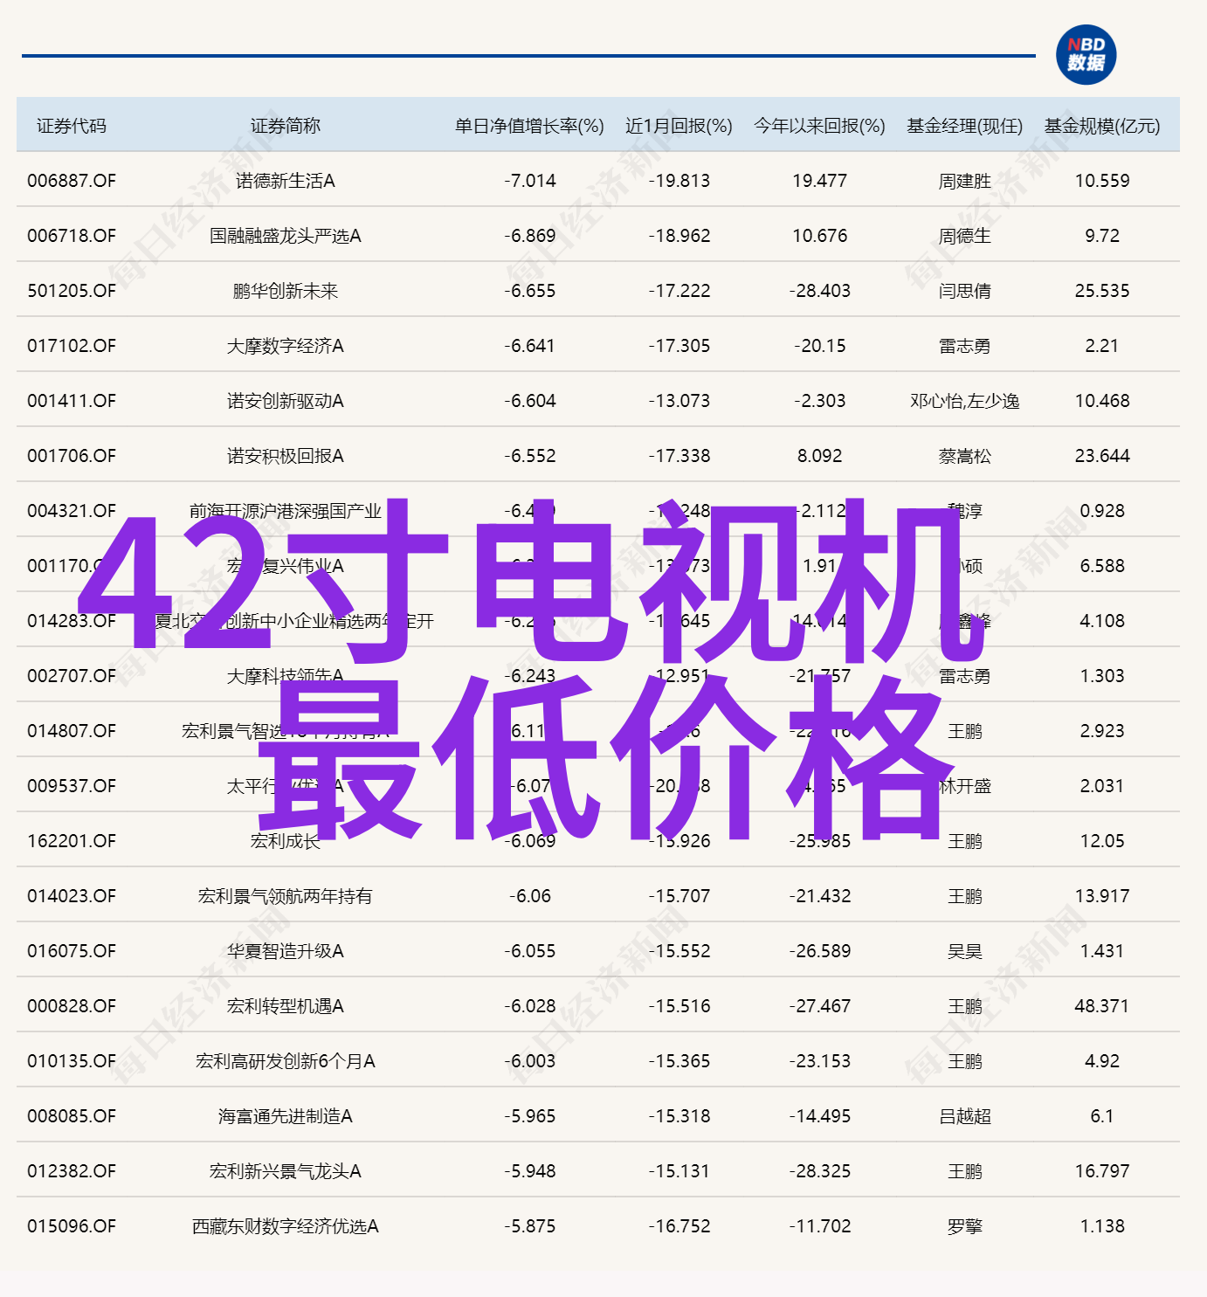1207x1297 pixels.
Task: Select fund size 1.303
Action: tap(1102, 676)
